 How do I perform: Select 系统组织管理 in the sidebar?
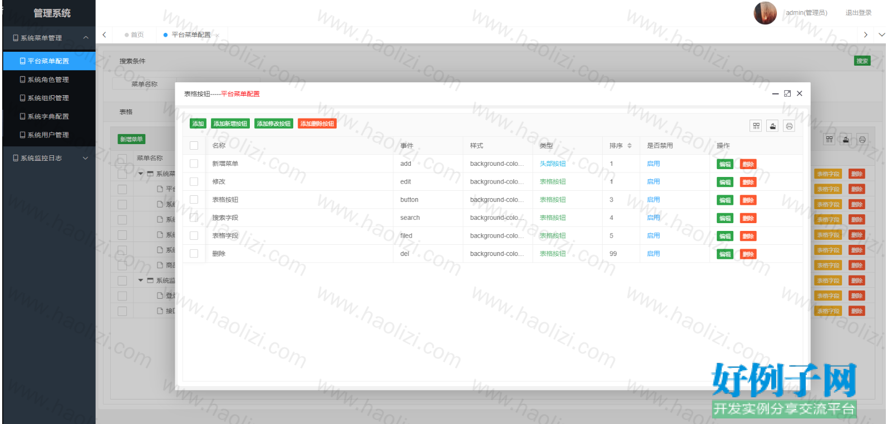point(49,98)
